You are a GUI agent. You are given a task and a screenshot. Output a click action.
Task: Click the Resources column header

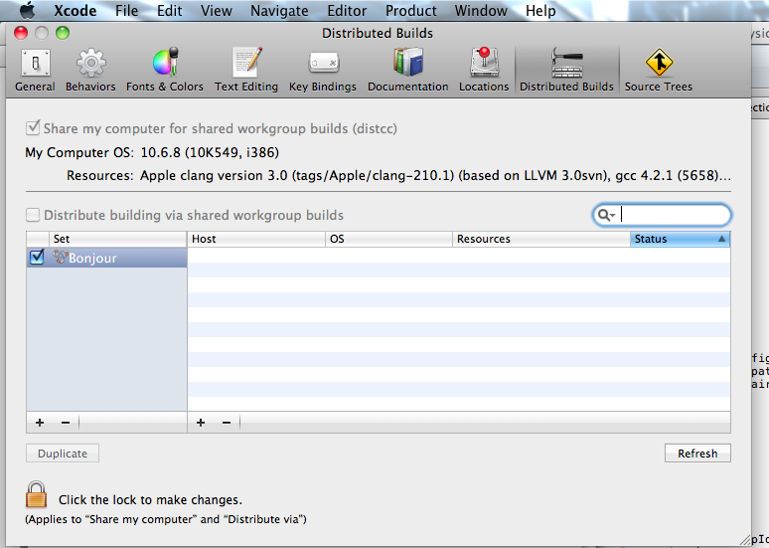click(x=541, y=239)
